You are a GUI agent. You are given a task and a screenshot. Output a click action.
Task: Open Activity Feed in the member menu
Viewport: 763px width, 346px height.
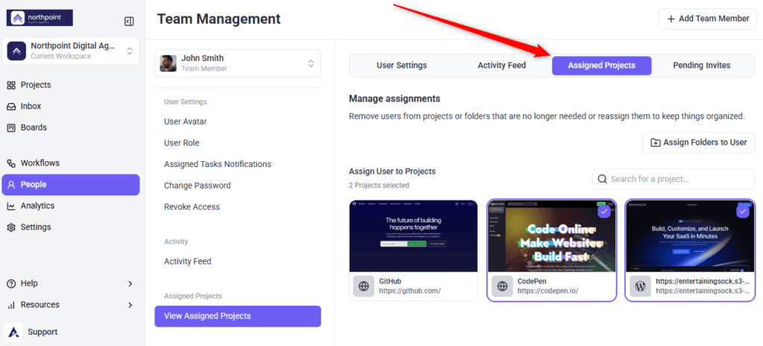click(188, 262)
